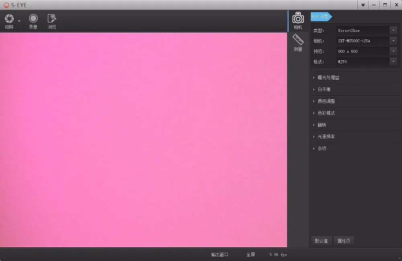Open the 相机 SKT-MS500C-125A dropdown
The width and height of the screenshot is (402, 261).
click(367, 41)
